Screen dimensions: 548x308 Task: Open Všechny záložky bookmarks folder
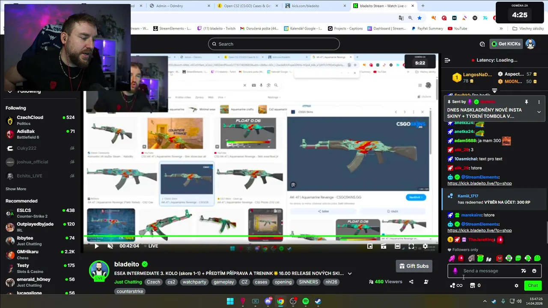tap(528, 29)
